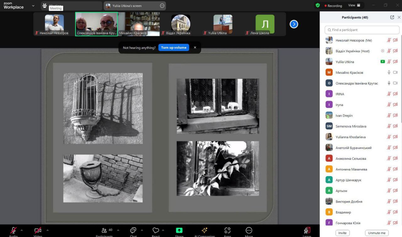Pop out the Participants panel
The width and height of the screenshot is (402, 237).
(392, 18)
